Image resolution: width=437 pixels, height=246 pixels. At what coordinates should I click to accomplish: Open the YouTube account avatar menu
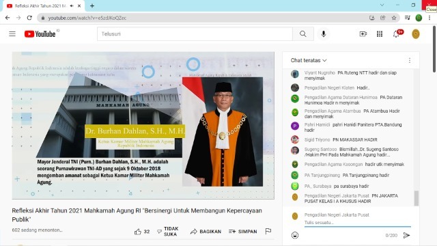tap(416, 34)
